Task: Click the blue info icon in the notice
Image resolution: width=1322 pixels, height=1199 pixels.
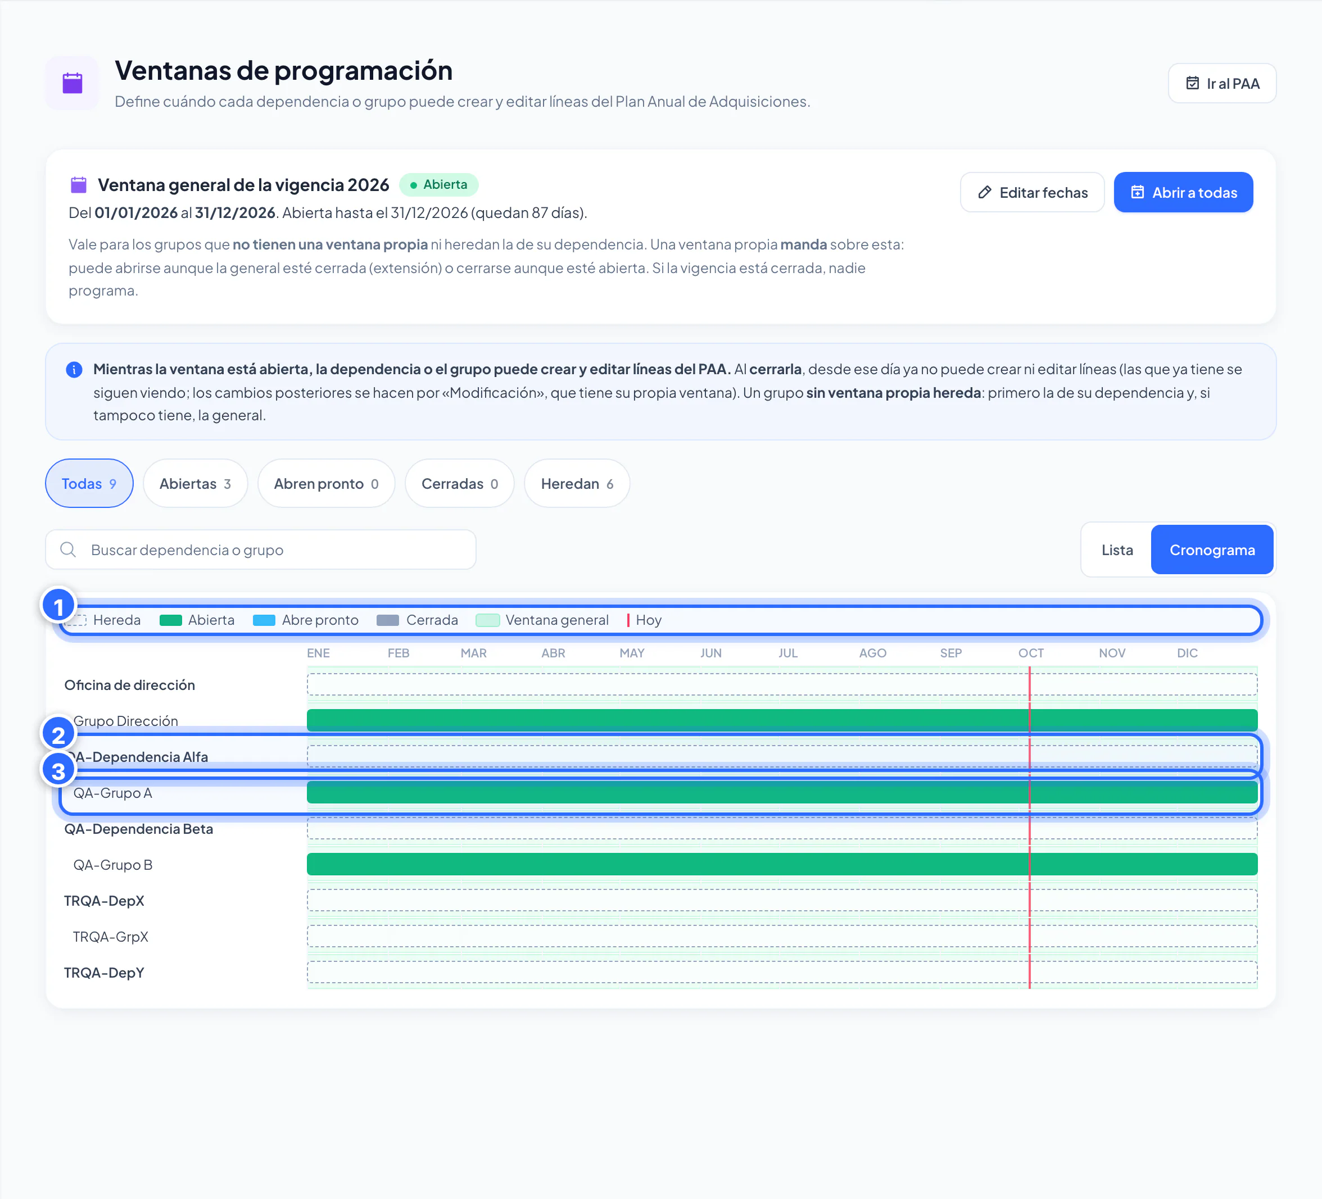Action: (x=74, y=370)
